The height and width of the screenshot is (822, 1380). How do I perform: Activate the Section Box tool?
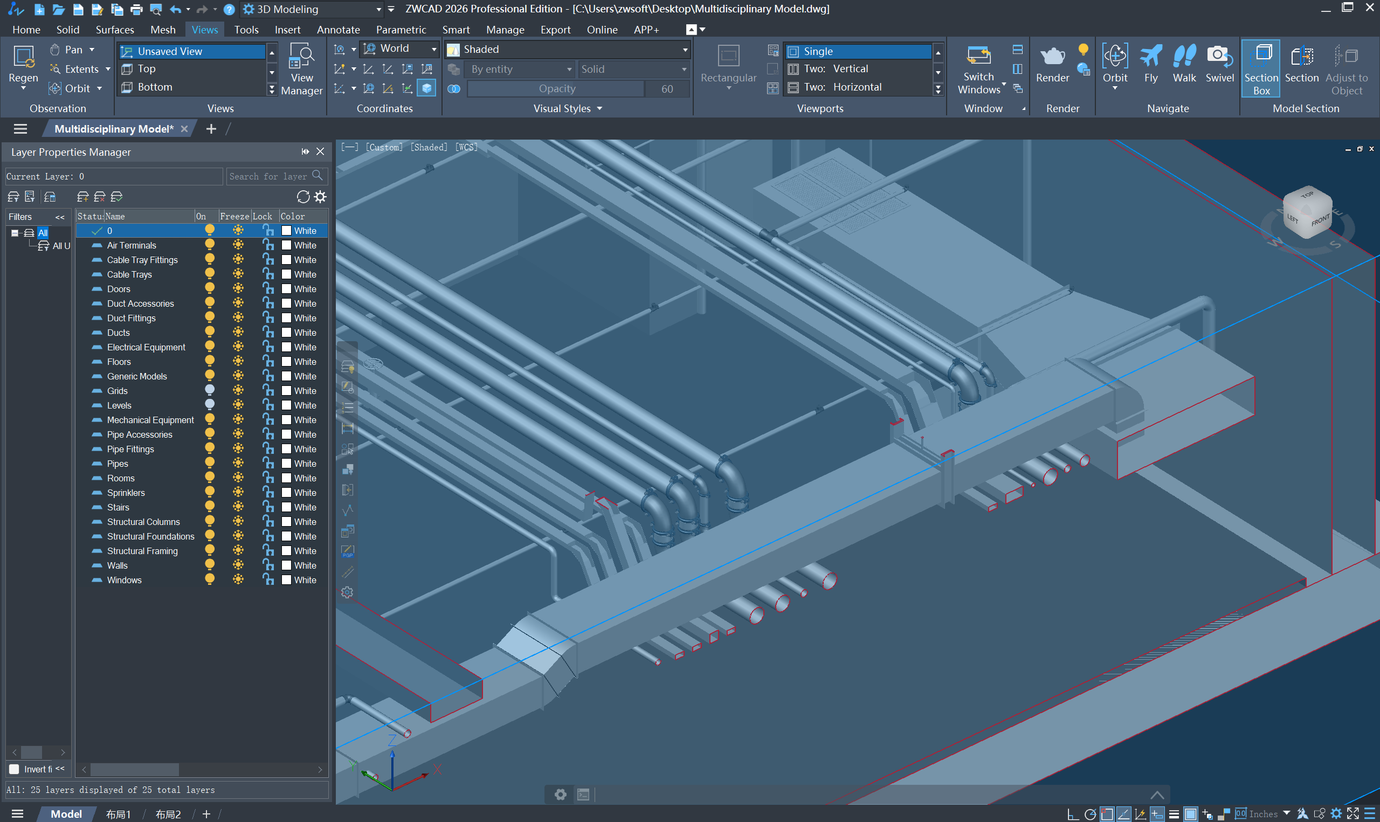1261,68
